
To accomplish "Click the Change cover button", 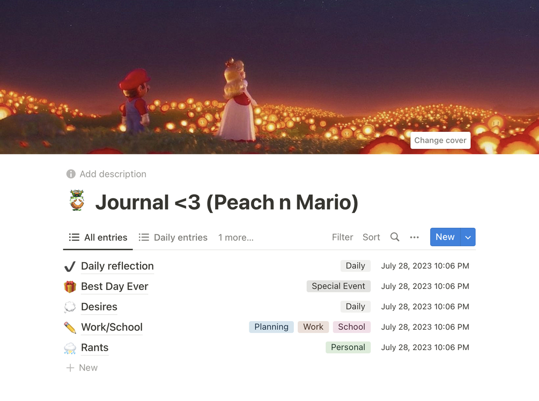I will point(440,140).
